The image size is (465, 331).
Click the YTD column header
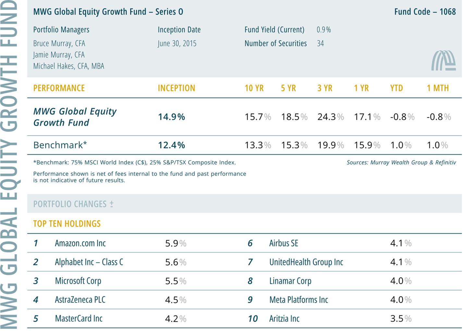[396, 88]
